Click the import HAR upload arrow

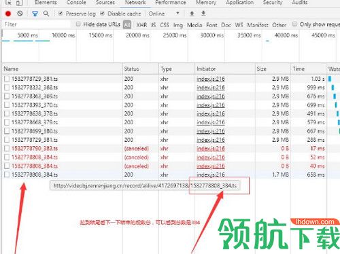(x=192, y=14)
